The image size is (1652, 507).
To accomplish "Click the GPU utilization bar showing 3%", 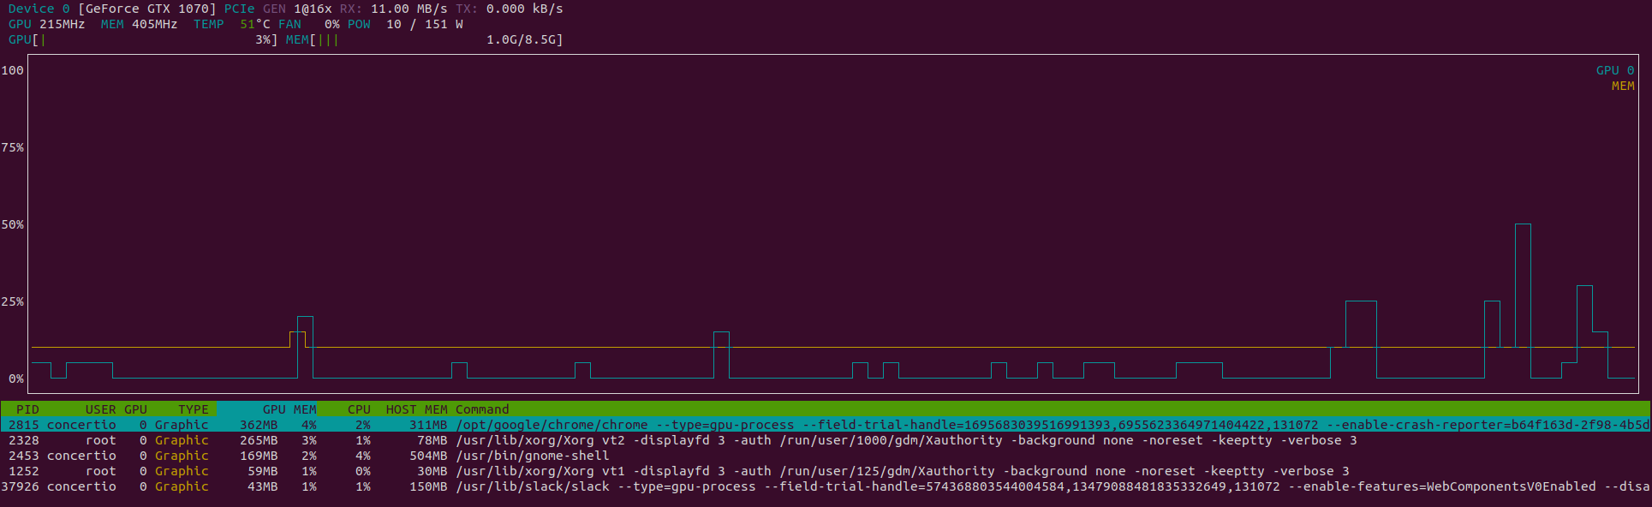I will click(x=143, y=39).
